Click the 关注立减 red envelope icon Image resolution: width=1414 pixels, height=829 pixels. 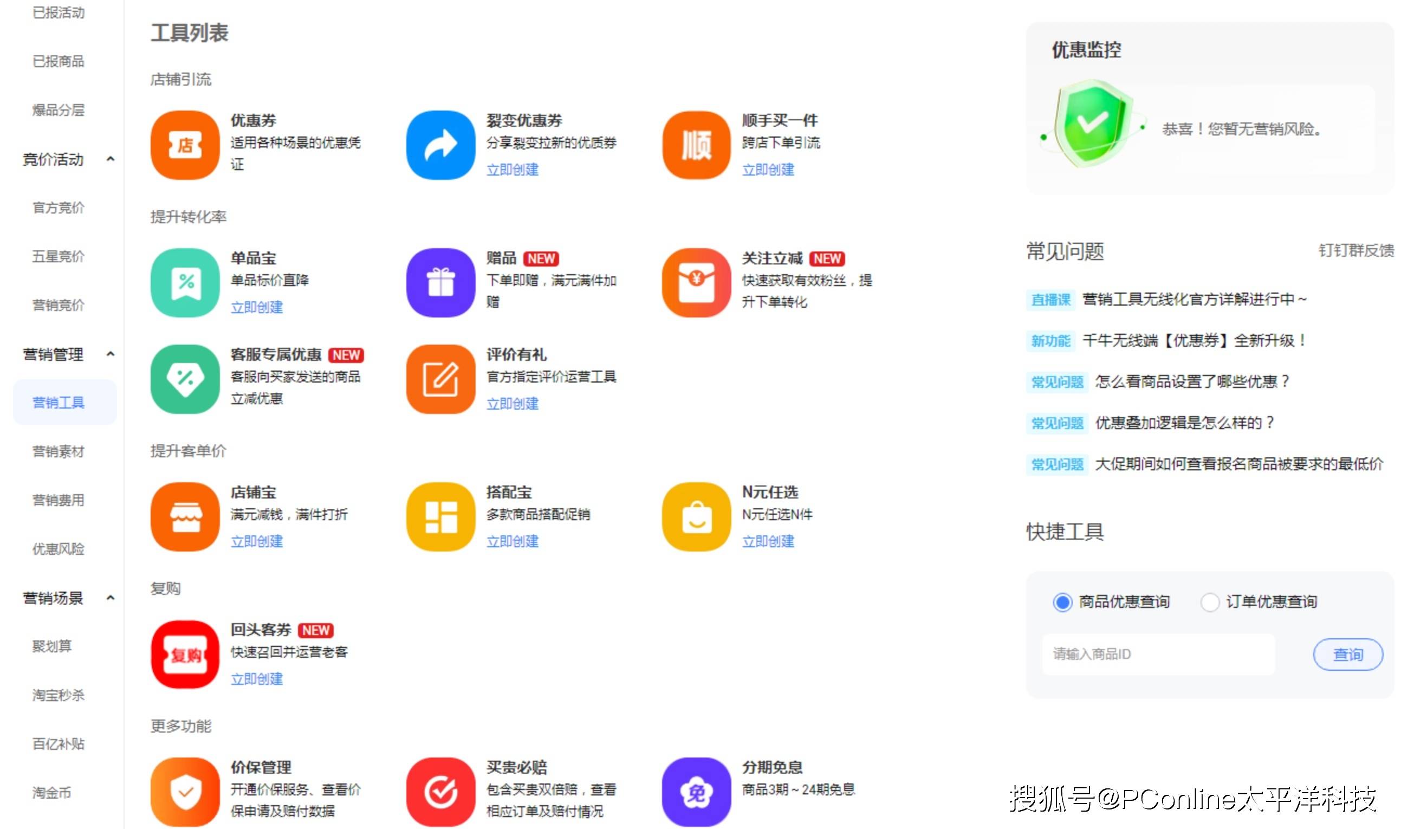696,282
